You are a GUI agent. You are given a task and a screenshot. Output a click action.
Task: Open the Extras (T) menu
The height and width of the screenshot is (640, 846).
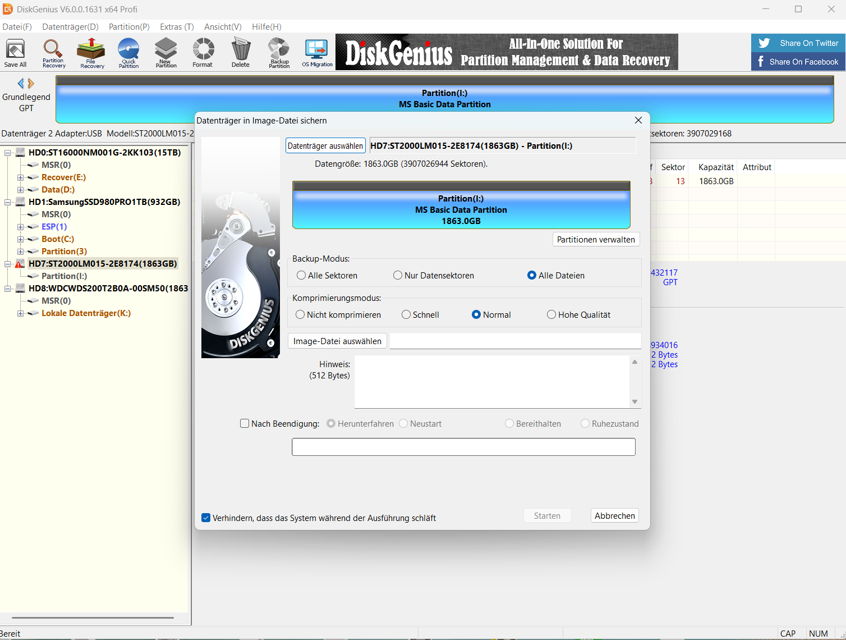click(x=177, y=27)
